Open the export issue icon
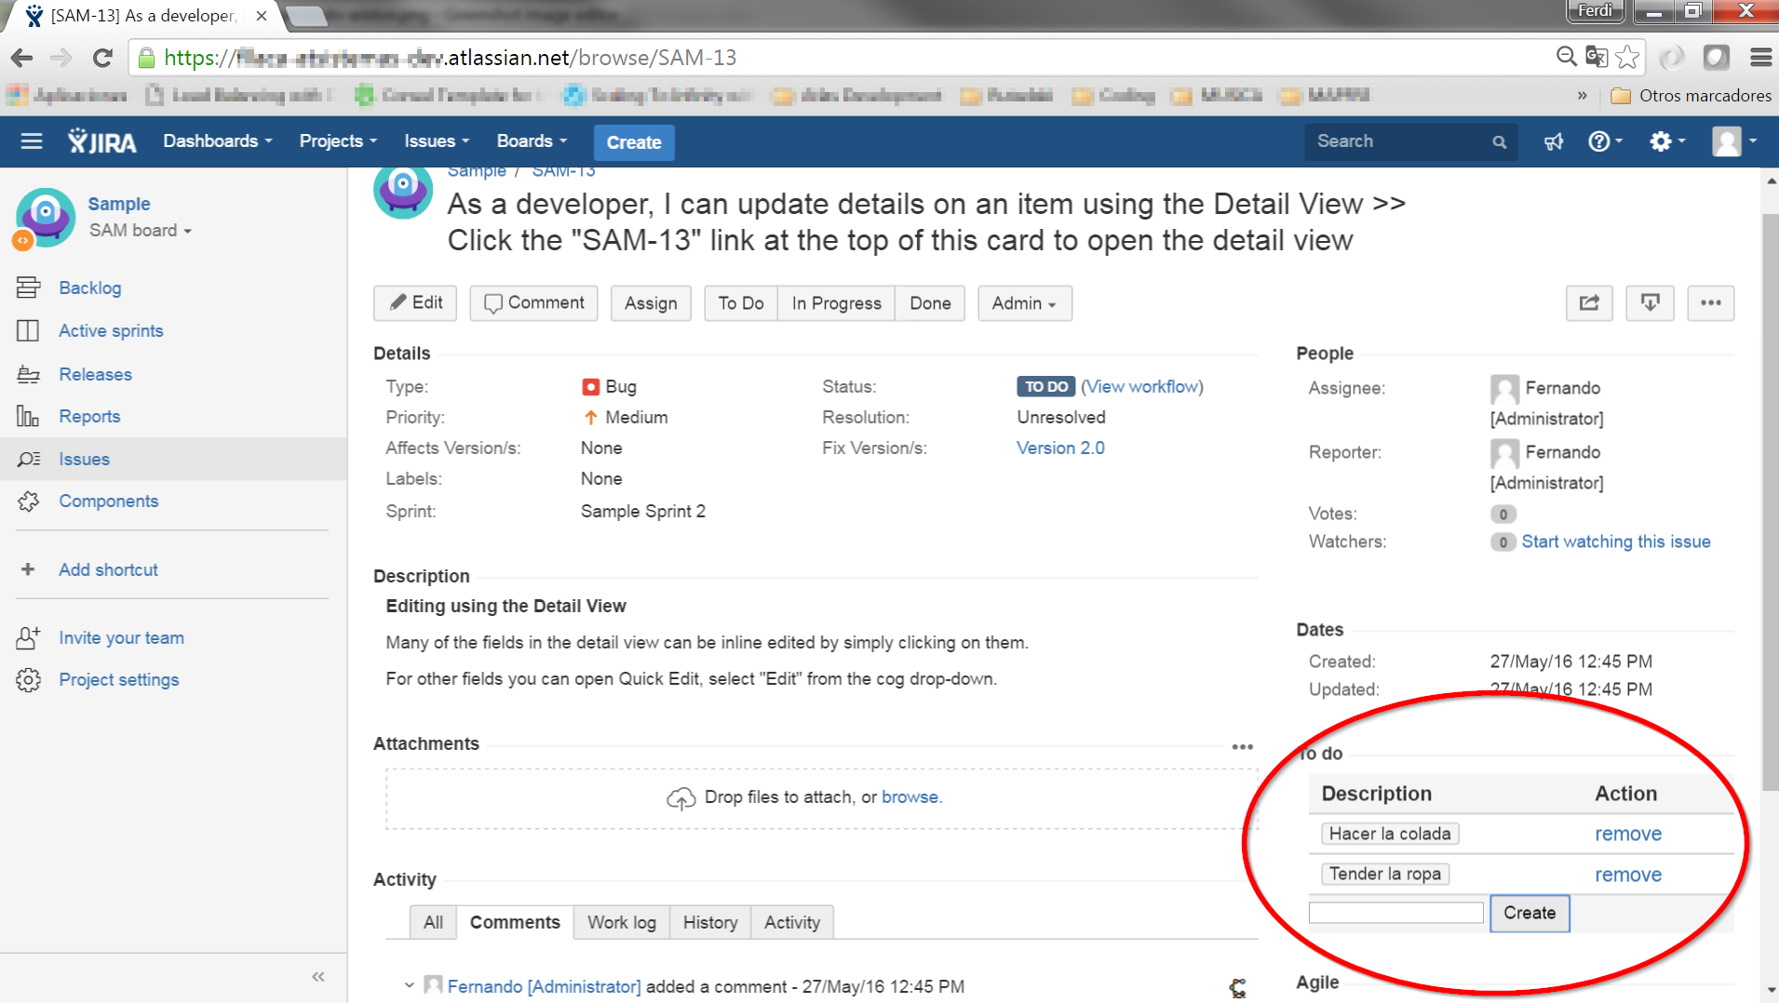 1651,302
